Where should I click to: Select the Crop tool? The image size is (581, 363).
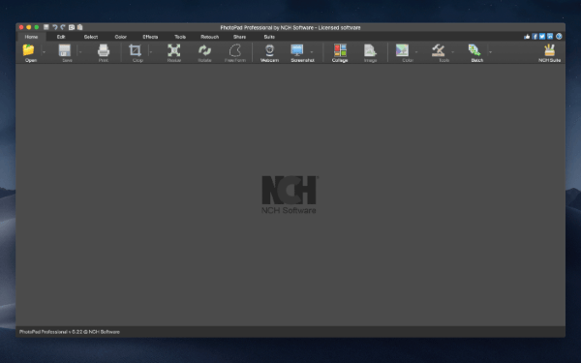point(135,50)
